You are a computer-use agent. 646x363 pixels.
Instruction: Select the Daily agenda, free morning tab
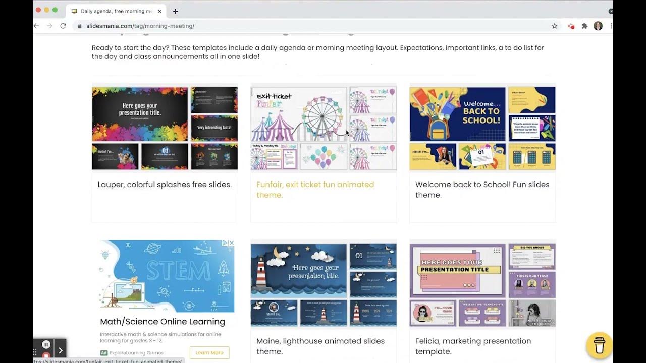click(116, 11)
